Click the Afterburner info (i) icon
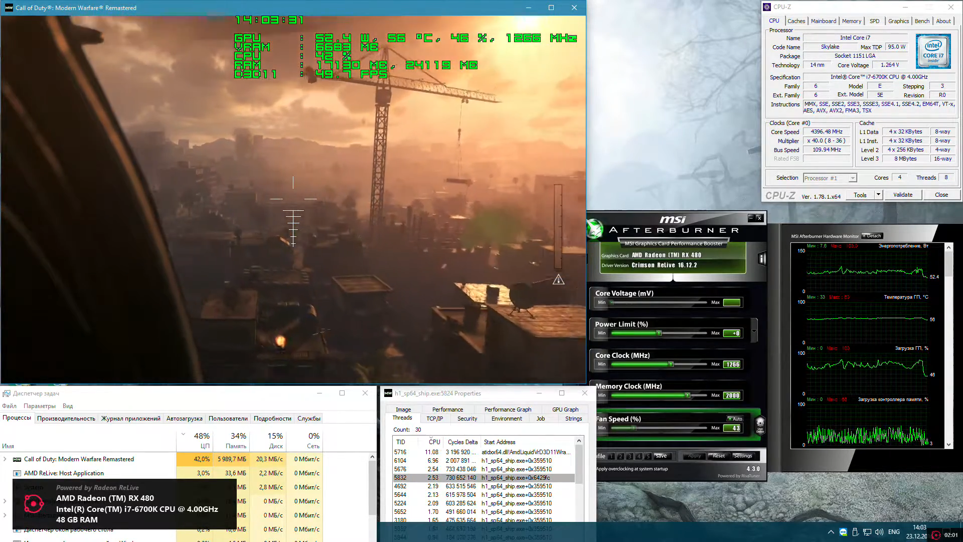Viewport: 963px width, 542px height. click(762, 258)
